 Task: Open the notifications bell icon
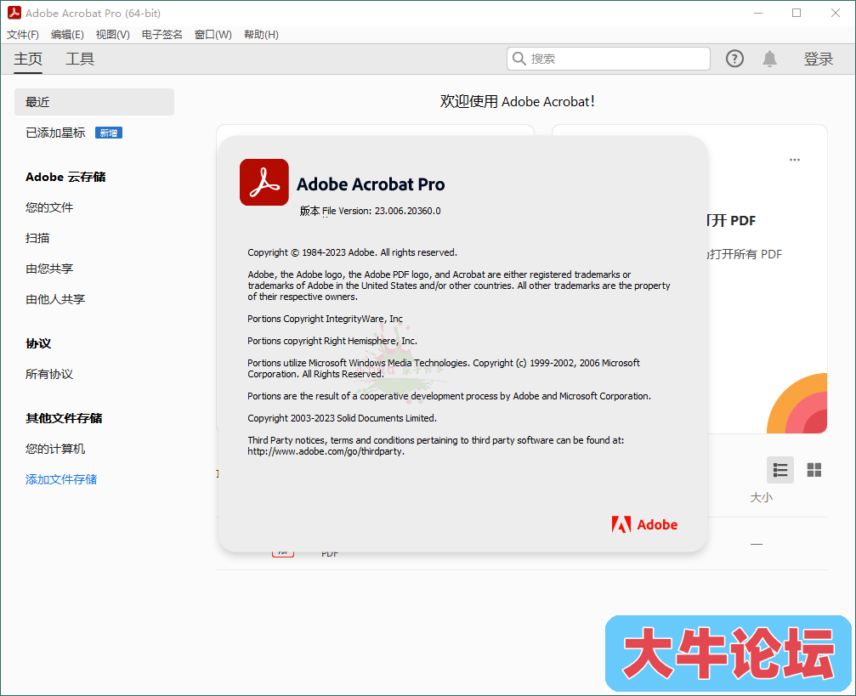coord(769,59)
